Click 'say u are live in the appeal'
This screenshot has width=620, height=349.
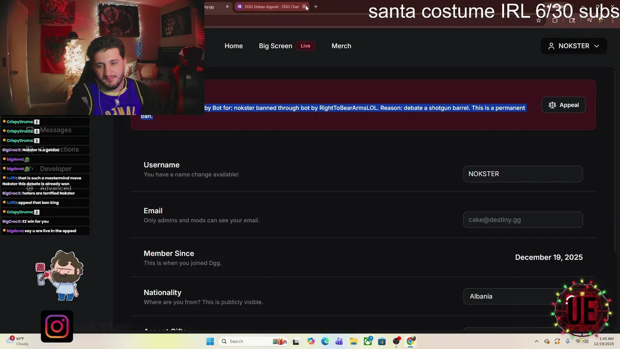(50, 231)
